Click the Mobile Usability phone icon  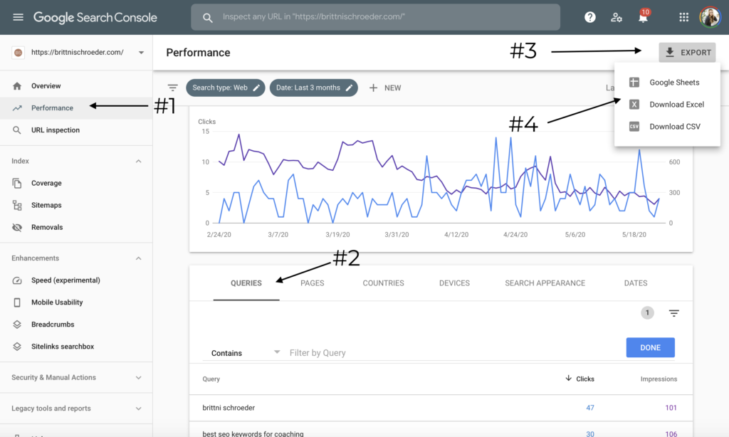point(17,302)
